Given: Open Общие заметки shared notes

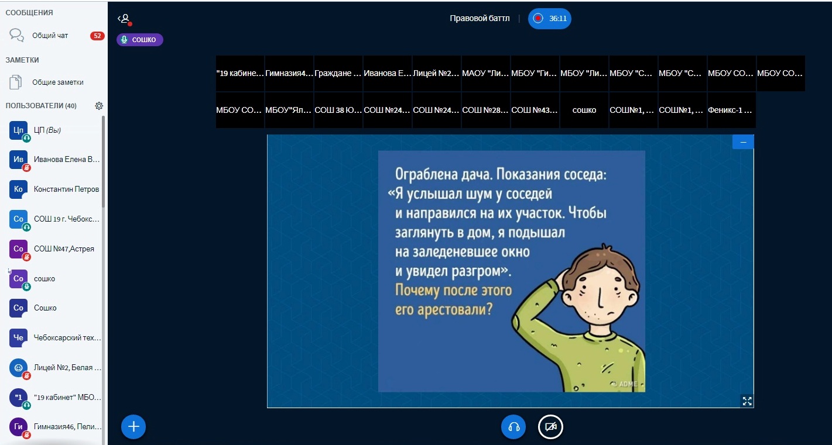Looking at the screenshot, I should pyautogui.click(x=54, y=82).
